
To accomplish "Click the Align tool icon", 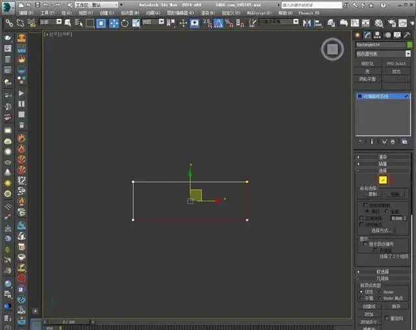I will [318, 23].
